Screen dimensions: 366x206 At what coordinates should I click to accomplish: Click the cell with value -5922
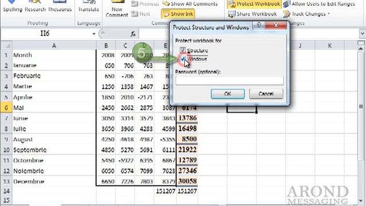(x=125, y=160)
